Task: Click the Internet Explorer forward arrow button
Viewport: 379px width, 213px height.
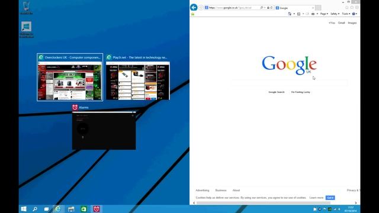Action: coord(201,8)
